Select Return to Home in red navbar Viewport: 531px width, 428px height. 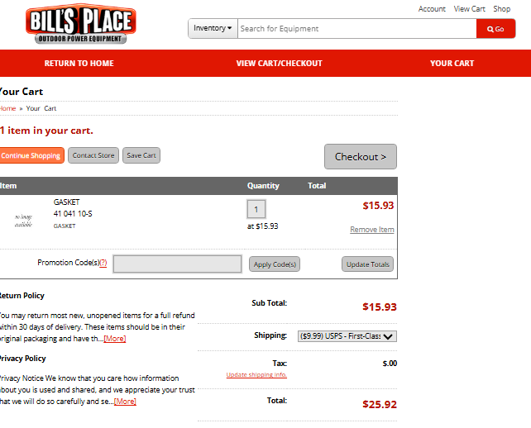(x=79, y=64)
